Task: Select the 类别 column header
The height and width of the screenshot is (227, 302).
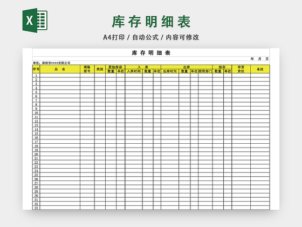Action: click(100, 69)
